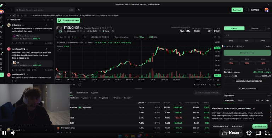Open the profile avatar at top right
The image size is (272, 138).
(x=267, y=10)
